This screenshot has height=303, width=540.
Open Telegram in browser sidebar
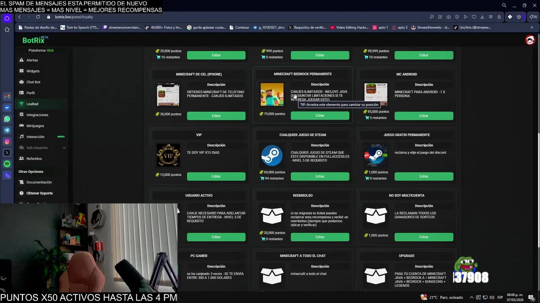(7, 130)
